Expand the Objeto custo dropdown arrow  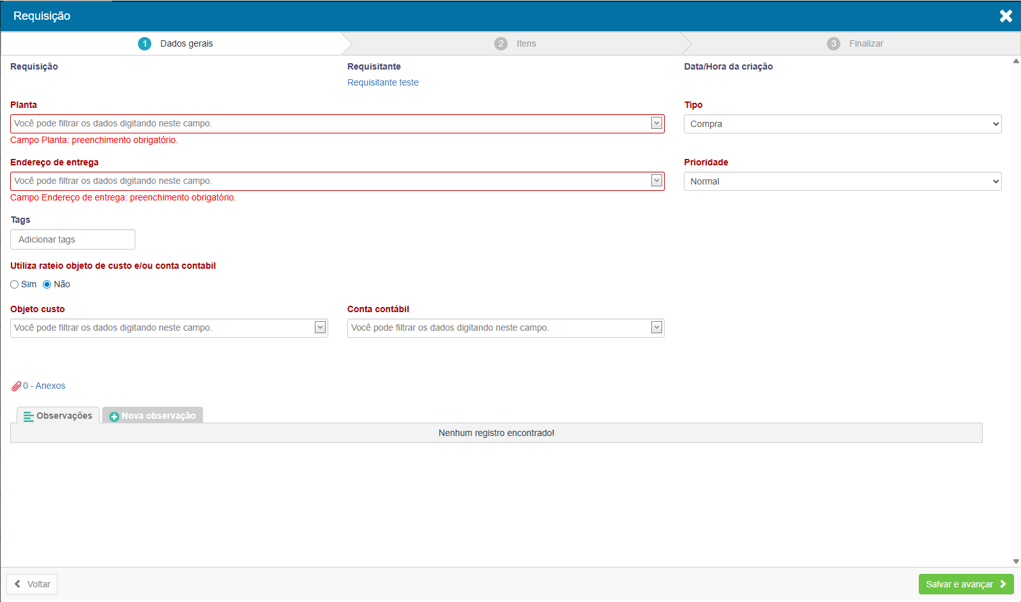[320, 327]
